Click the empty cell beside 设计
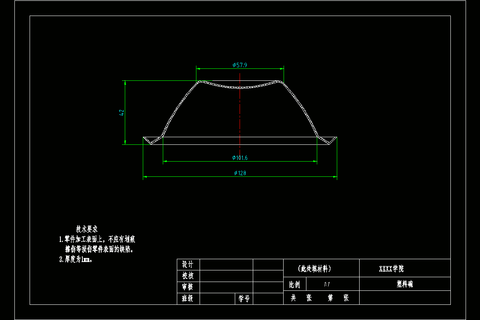Screen dimensions: 480x320 [x=226, y=264]
